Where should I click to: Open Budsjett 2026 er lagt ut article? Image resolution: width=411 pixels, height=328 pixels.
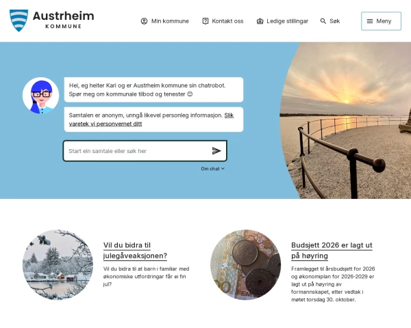pyautogui.click(x=332, y=250)
